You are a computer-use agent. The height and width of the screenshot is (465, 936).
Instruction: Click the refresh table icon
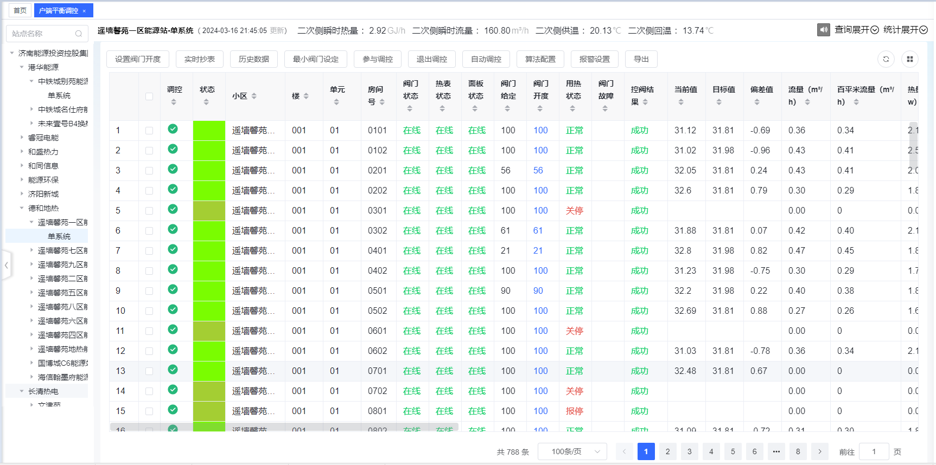click(x=886, y=59)
